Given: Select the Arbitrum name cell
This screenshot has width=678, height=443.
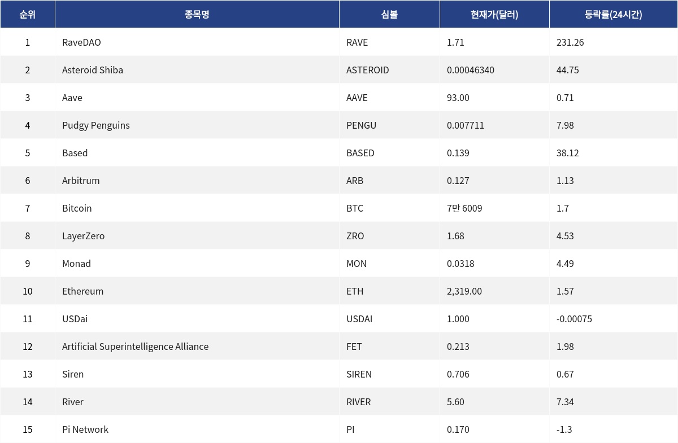Looking at the screenshot, I should (x=81, y=181).
